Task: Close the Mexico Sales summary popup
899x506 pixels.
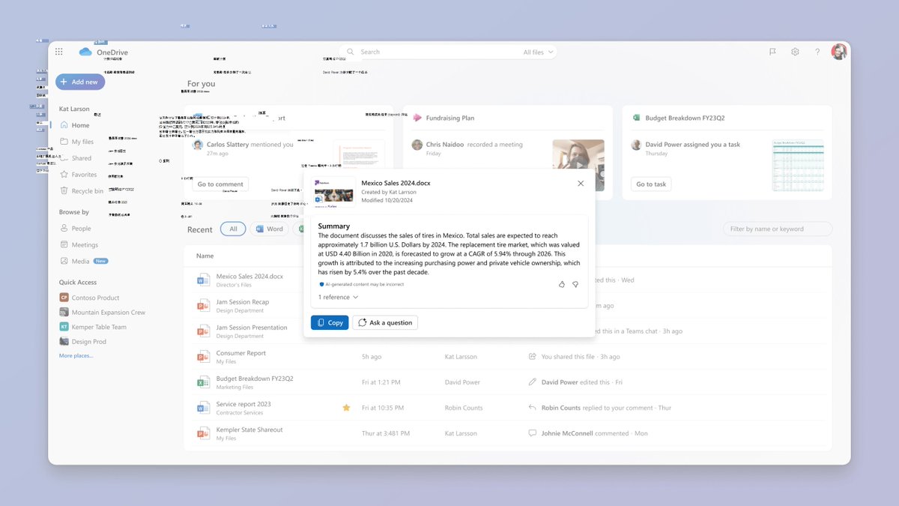Action: tap(581, 184)
